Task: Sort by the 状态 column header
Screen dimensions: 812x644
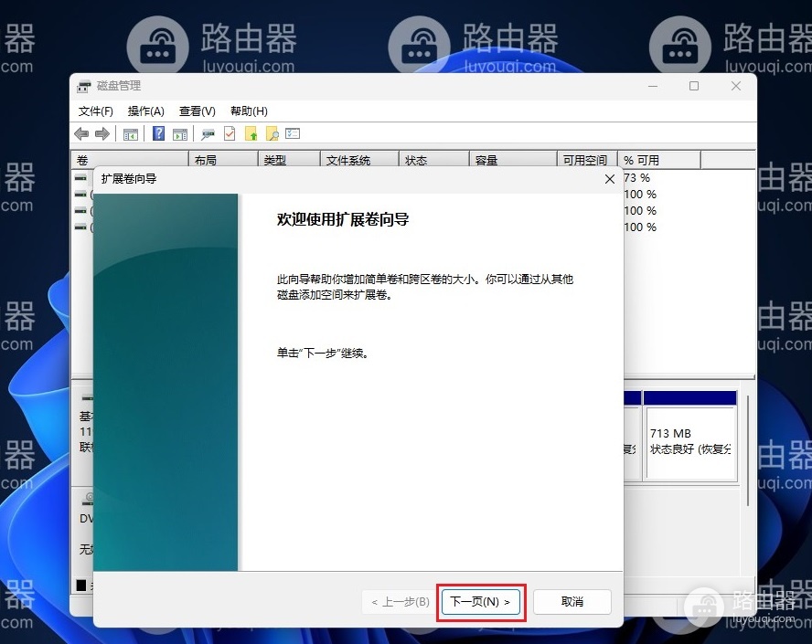Action: [434, 160]
